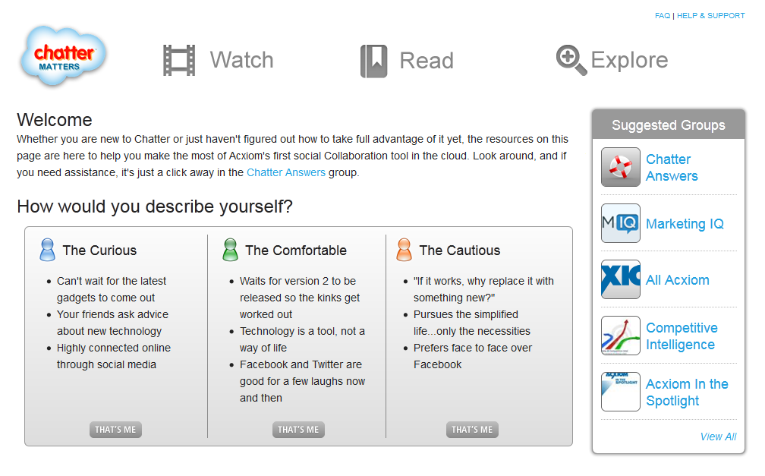Image resolution: width=765 pixels, height=476 pixels.
Task: Click The Comfortable heading
Action: [x=296, y=251]
